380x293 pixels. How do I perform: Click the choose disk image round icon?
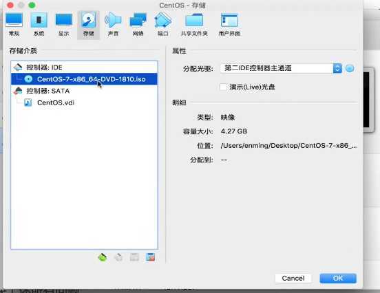point(350,69)
